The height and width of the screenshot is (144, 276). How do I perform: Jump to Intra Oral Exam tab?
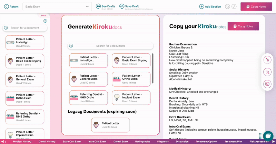click(x=97, y=142)
